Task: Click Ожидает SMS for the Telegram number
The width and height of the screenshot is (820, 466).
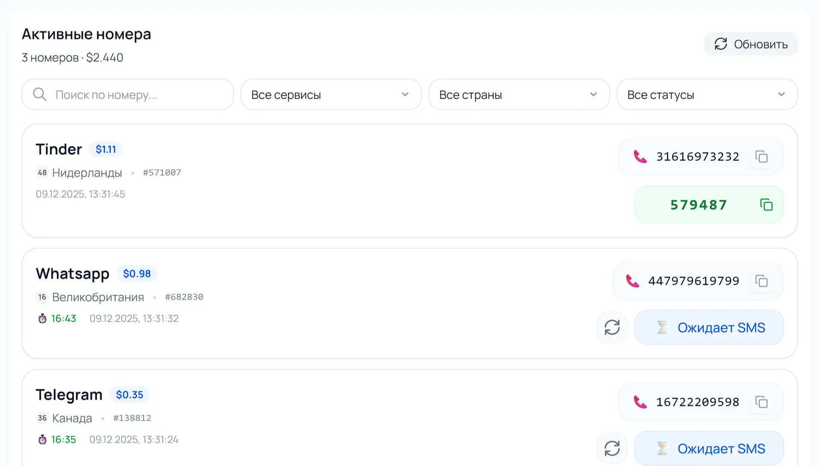Action: point(709,449)
